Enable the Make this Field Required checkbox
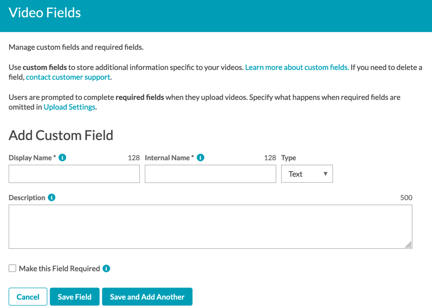The height and width of the screenshot is (307, 432). point(12,268)
